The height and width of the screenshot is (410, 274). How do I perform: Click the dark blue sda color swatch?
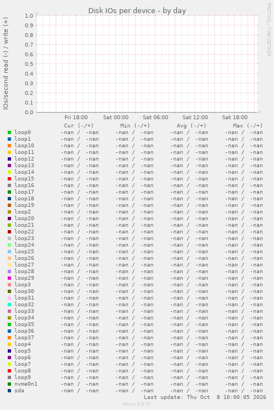click(9, 391)
